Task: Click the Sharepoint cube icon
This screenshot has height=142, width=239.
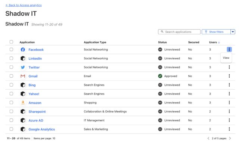Action: [x=23, y=111]
